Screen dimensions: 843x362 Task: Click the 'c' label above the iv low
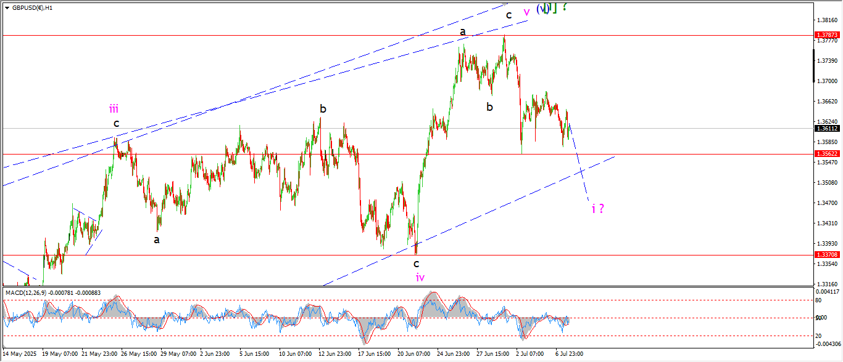coord(417,263)
